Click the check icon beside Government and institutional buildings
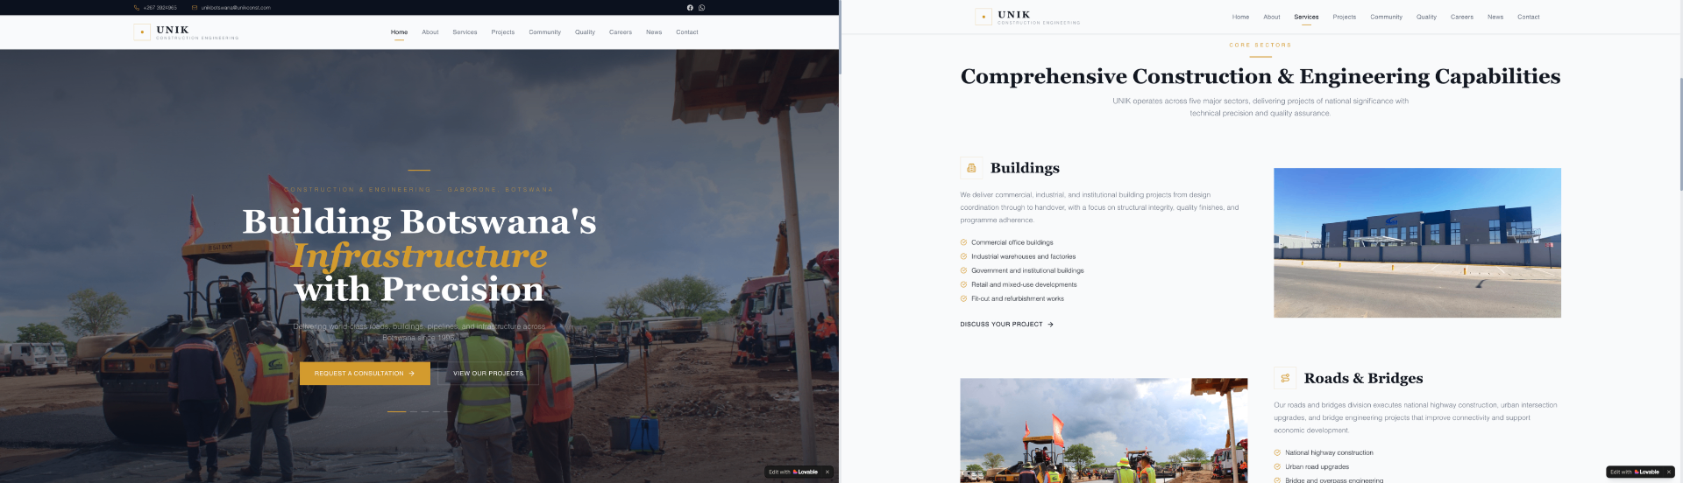The image size is (1683, 483). 963,270
